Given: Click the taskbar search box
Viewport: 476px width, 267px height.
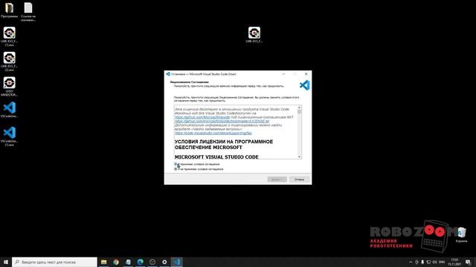Looking at the screenshot, I should pos(54,262).
